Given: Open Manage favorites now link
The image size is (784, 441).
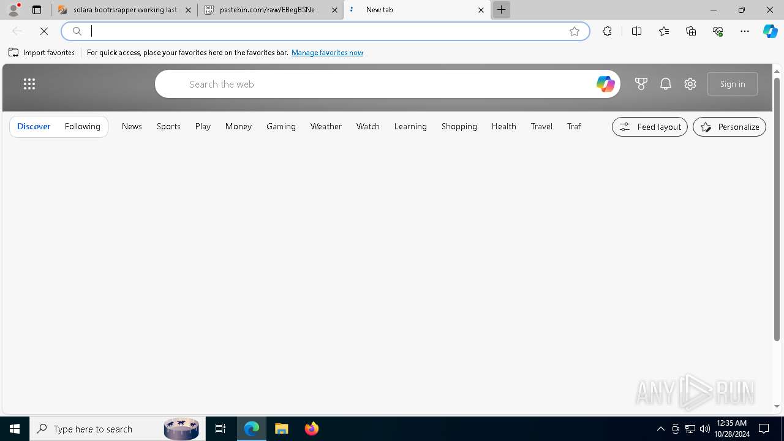Looking at the screenshot, I should point(327,53).
